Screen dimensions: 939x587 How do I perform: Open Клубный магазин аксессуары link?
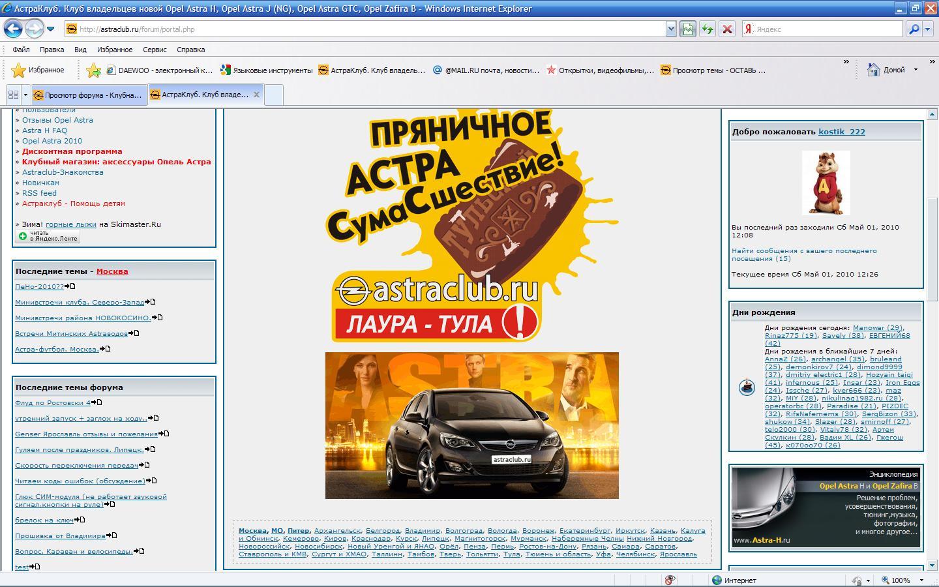point(117,162)
